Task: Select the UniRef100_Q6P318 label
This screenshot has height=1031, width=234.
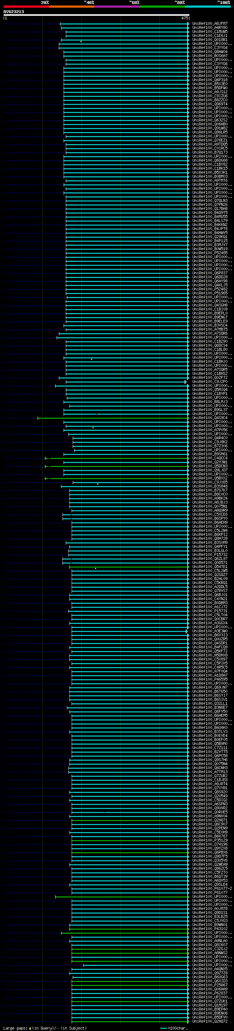Action: point(210,80)
